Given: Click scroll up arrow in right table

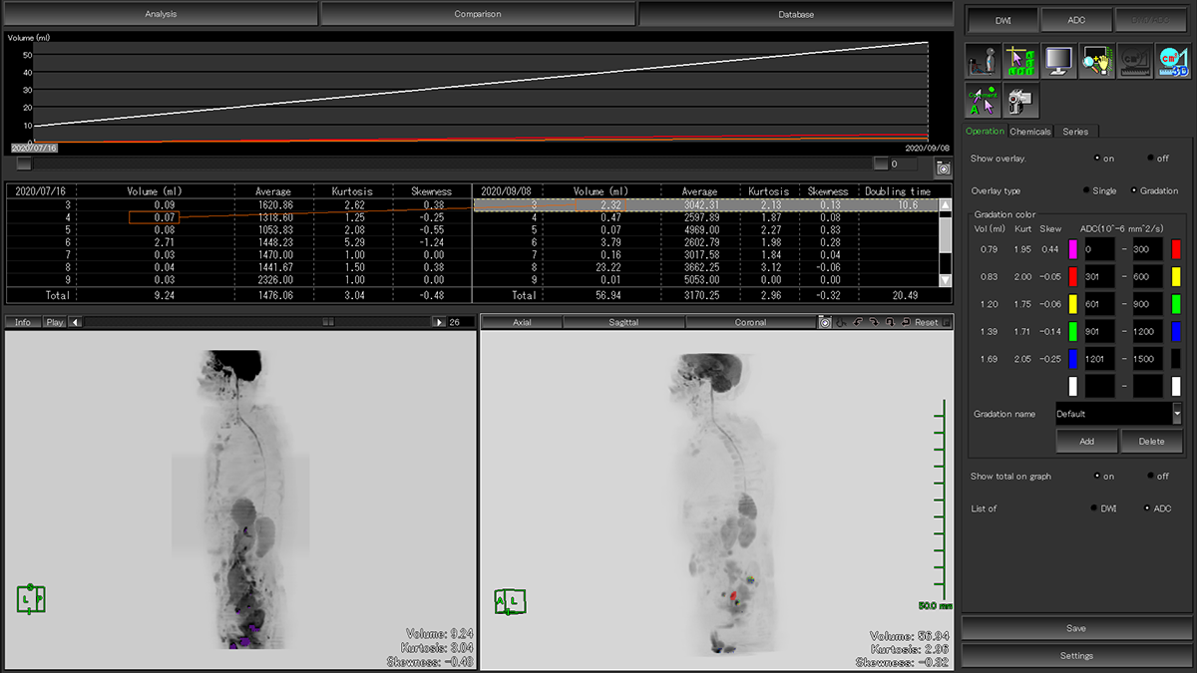Looking at the screenshot, I should pos(945,204).
